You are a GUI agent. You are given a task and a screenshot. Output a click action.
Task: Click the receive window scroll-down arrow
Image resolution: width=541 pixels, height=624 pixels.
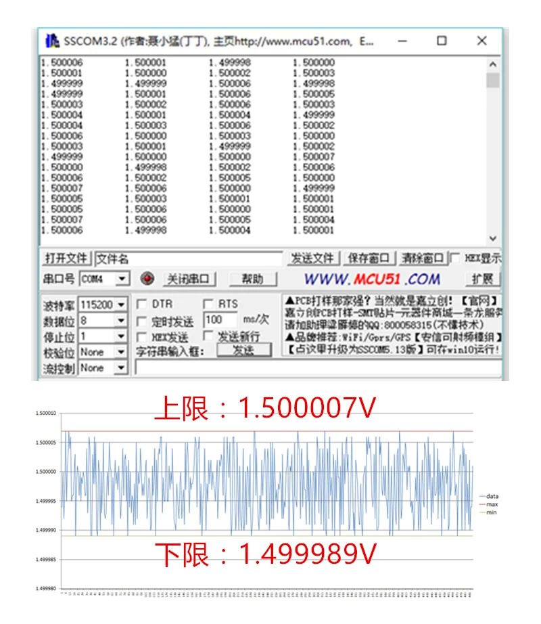493,238
